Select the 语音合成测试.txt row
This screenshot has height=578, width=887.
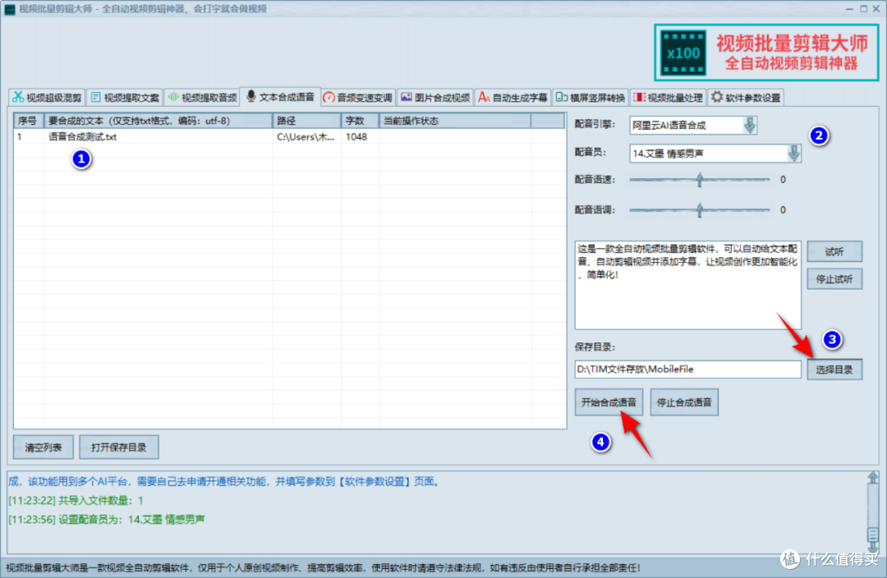(x=290, y=137)
